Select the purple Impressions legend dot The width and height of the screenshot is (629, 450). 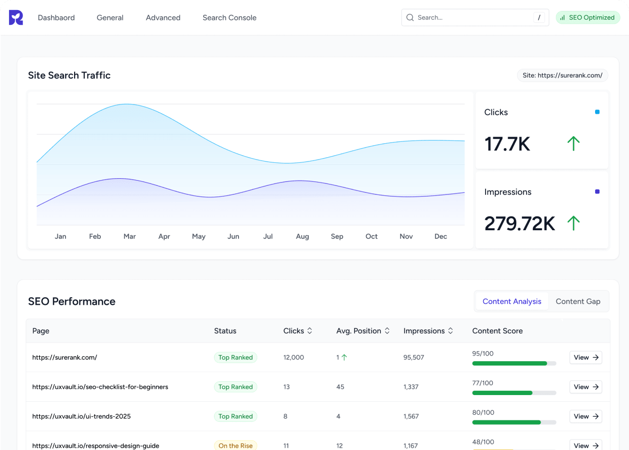tap(597, 192)
